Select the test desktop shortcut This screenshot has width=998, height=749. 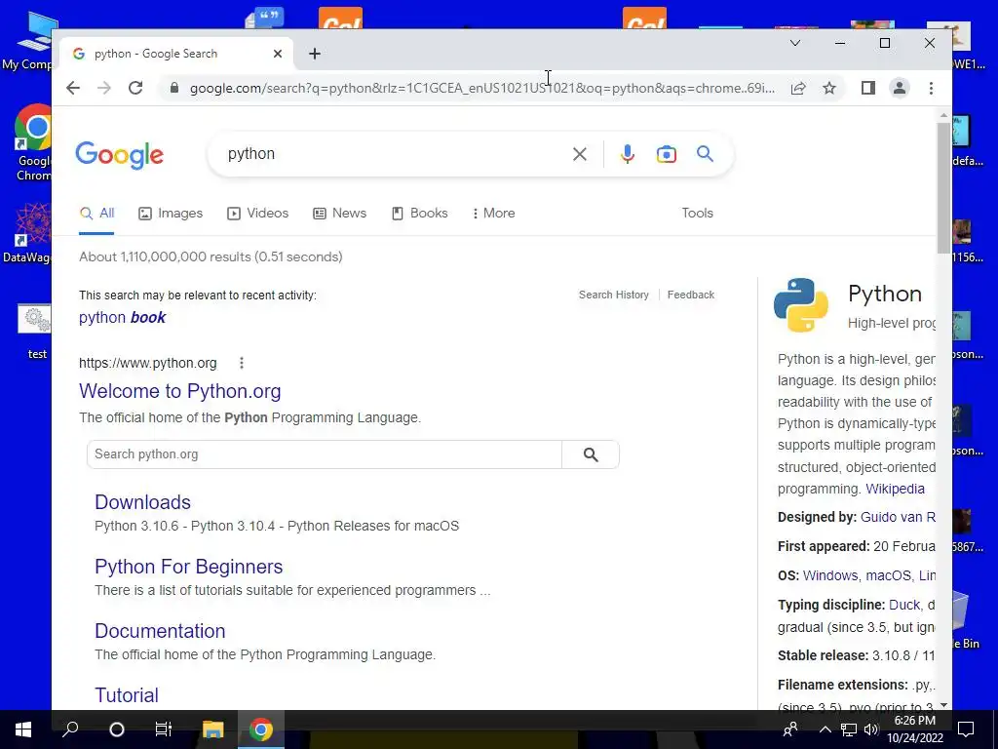[36, 333]
